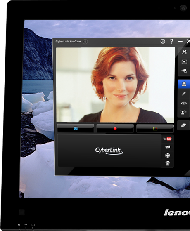Send captured media by email
The width and height of the screenshot is (190, 231).
[168, 147]
